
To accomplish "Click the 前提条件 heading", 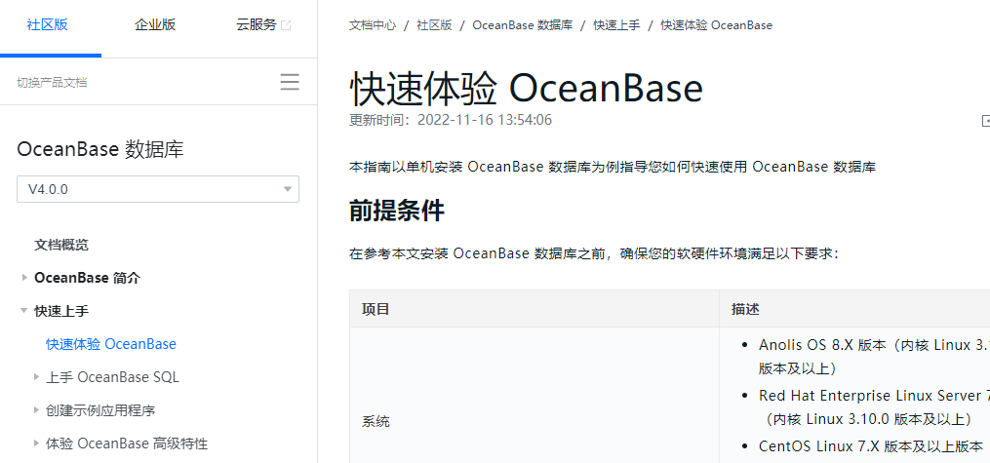I will point(397,212).
